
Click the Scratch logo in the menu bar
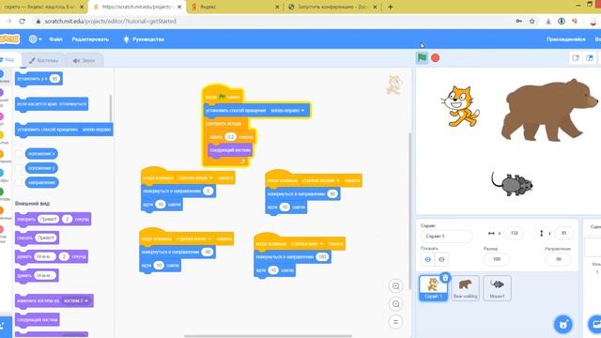click(x=9, y=39)
